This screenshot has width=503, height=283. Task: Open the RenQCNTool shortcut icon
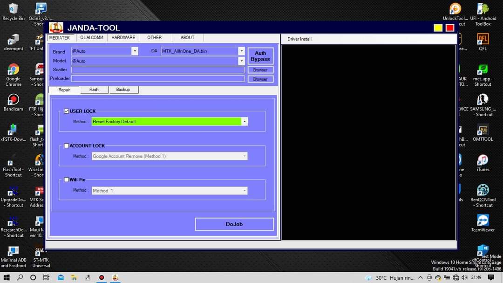point(483,196)
